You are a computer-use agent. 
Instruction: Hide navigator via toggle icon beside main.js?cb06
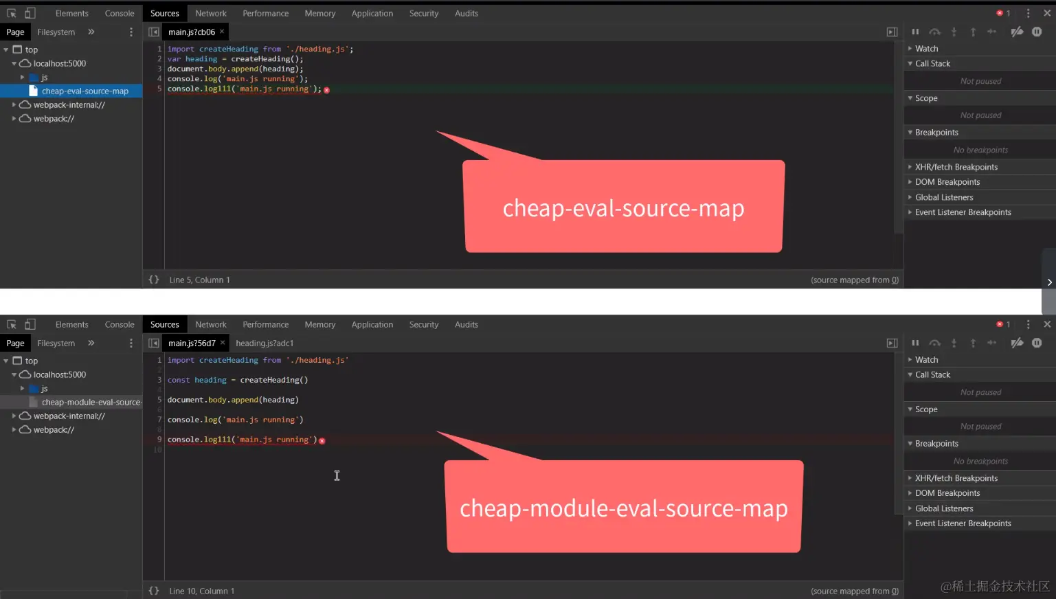[154, 32]
